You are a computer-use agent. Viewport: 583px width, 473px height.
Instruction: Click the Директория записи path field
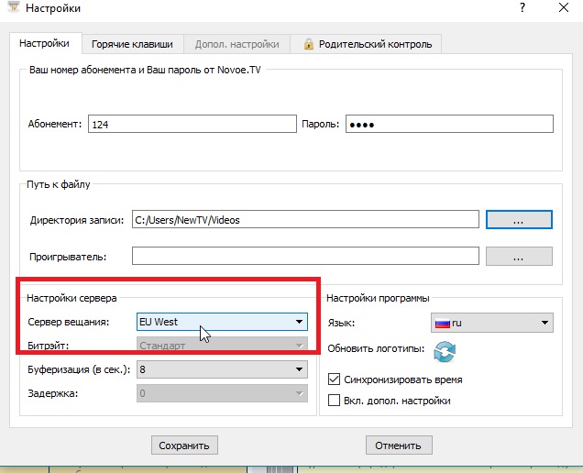(x=305, y=219)
